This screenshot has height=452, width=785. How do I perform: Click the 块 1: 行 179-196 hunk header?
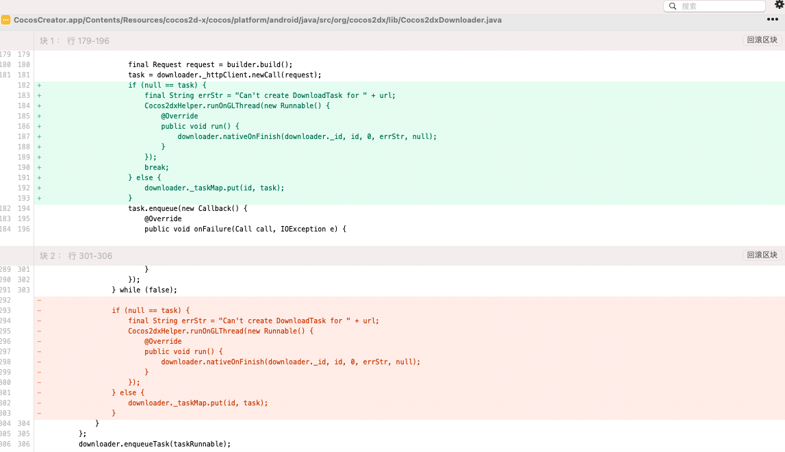click(75, 41)
